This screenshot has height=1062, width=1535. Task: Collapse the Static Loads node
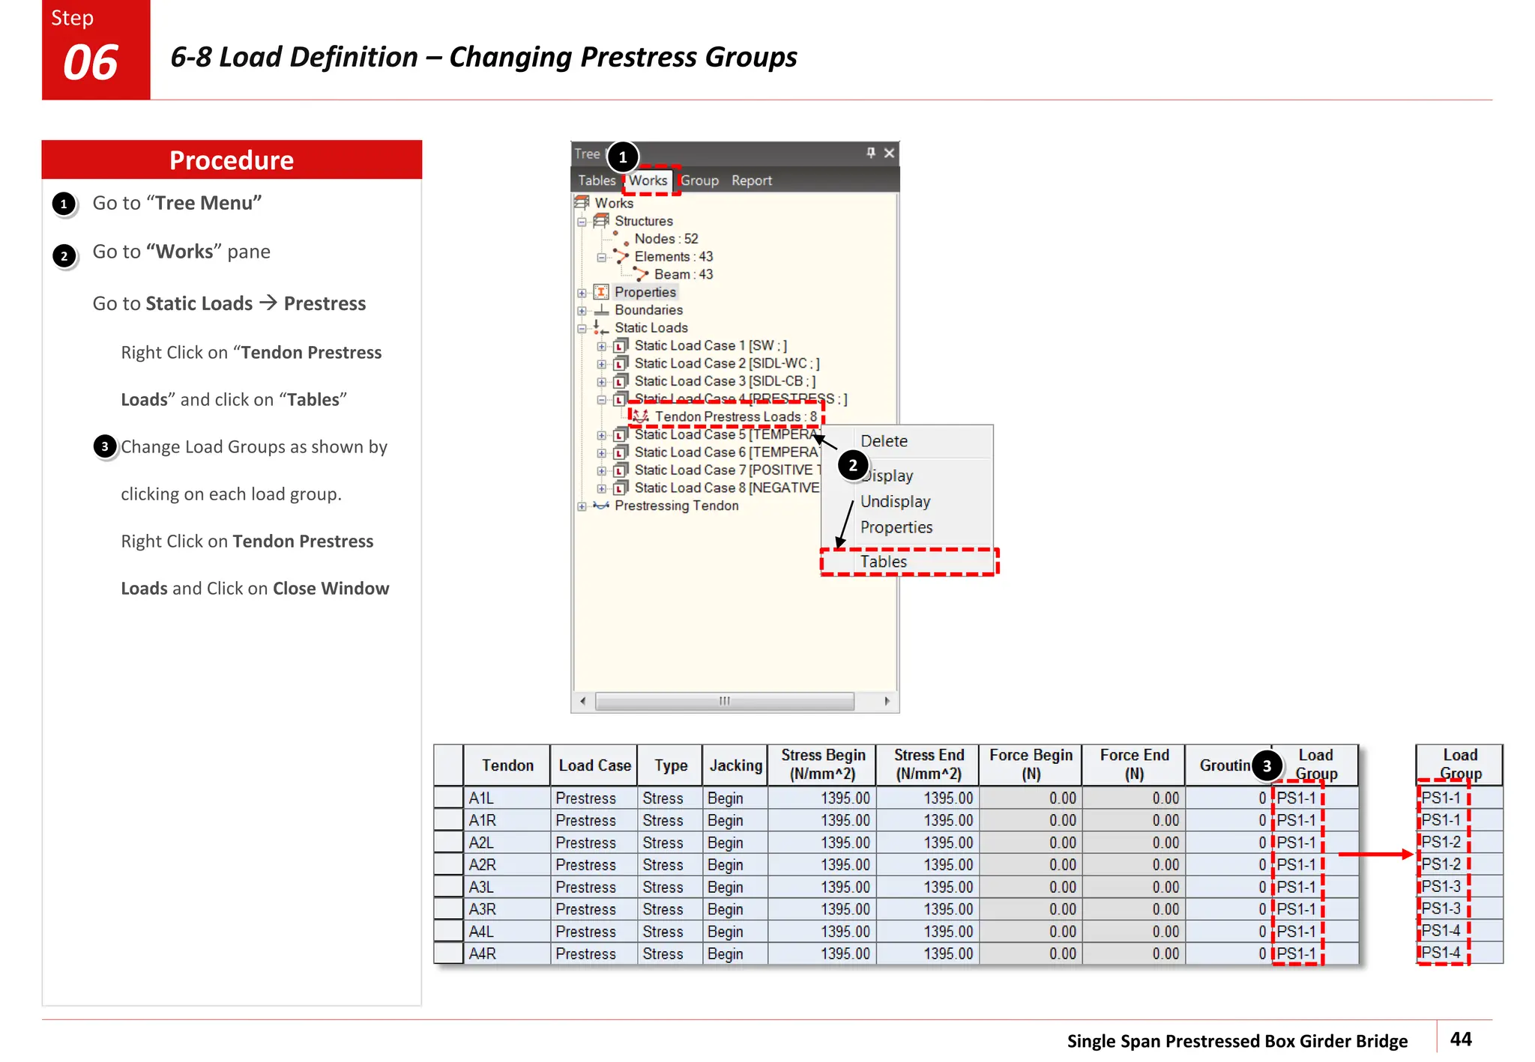coord(582,328)
